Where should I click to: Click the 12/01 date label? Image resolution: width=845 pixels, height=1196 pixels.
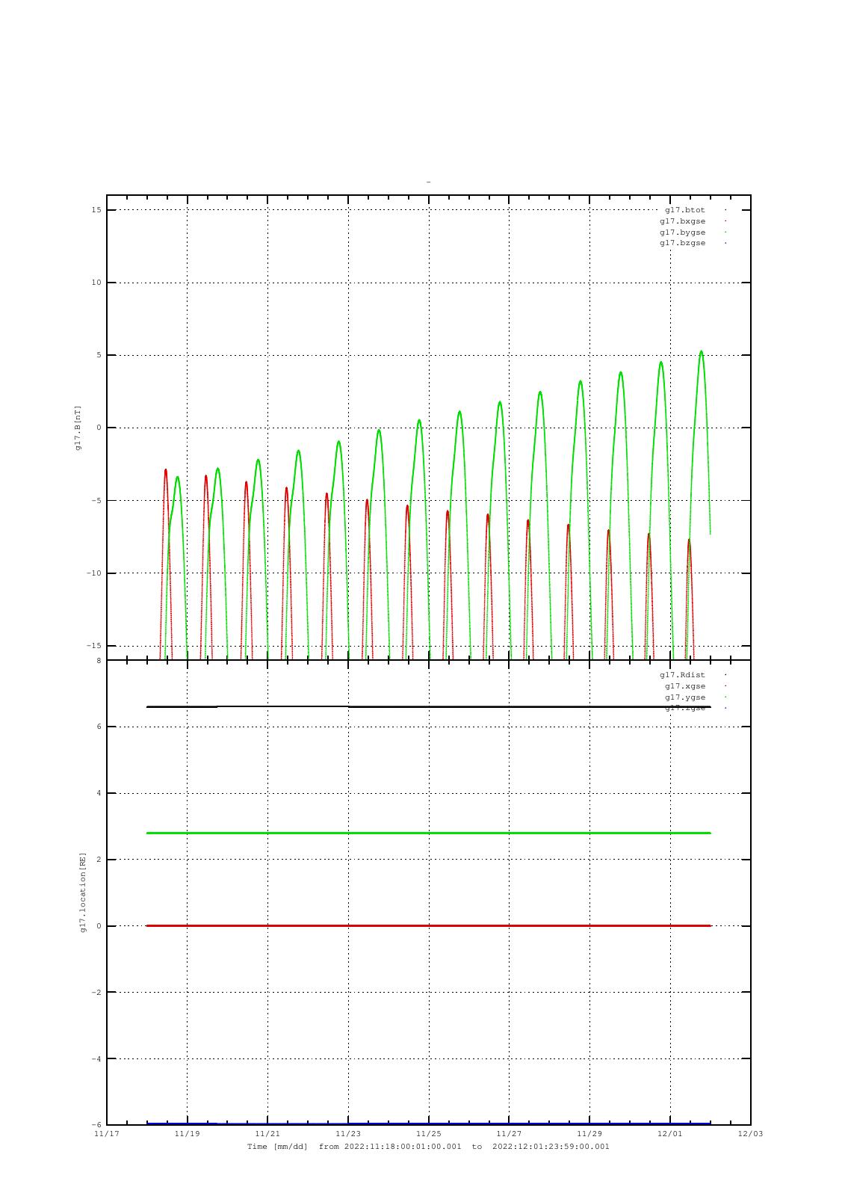[670, 1134]
